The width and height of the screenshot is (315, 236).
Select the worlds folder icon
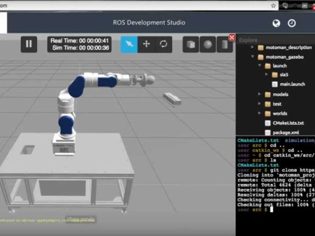[267, 114]
